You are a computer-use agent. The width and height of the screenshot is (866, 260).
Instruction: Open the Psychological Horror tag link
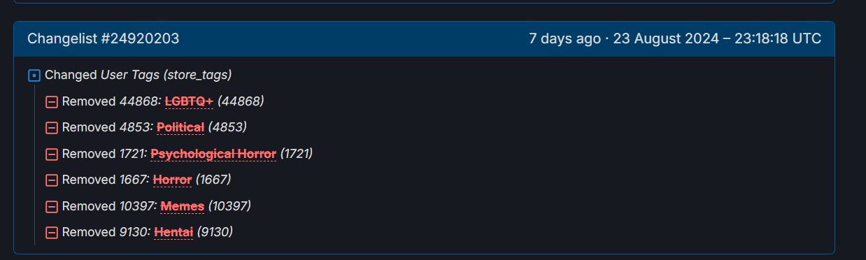(x=213, y=153)
